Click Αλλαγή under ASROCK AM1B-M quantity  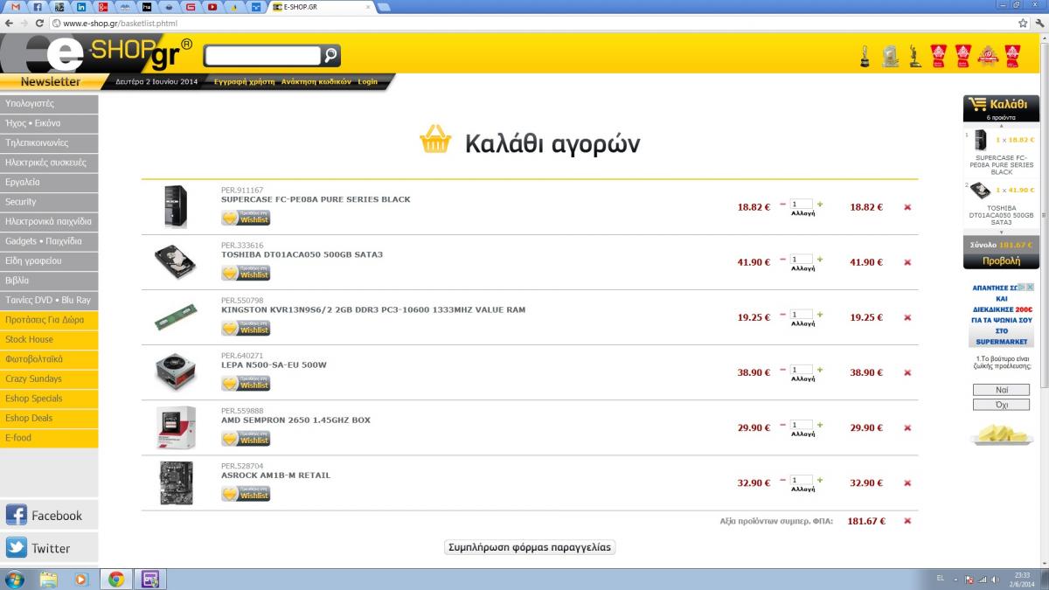pos(802,489)
